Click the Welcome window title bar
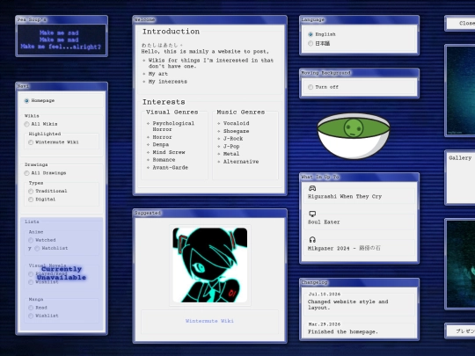Image resolution: width=475 pixels, height=356 pixels. 209,19
